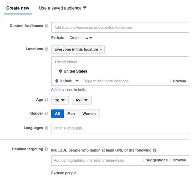Click the 'Add locations in bulk' link
193x178 pixels.
68,90
